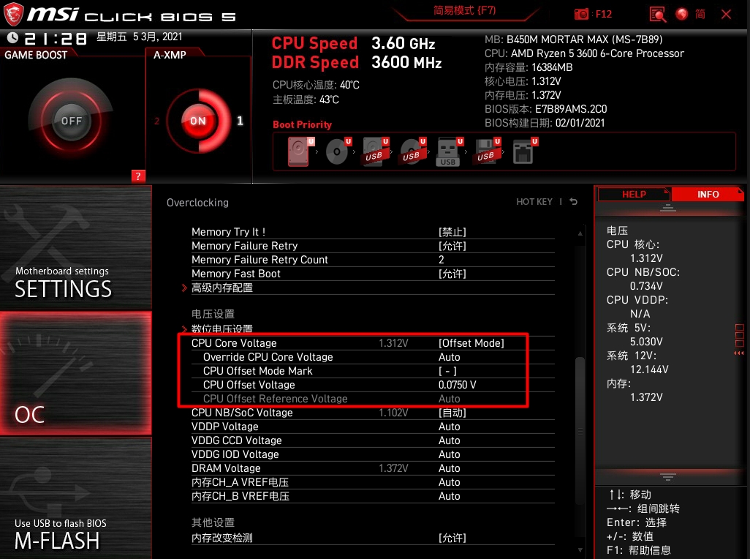The height and width of the screenshot is (559, 750).
Task: Select the network boot device icon
Action: coord(524,151)
